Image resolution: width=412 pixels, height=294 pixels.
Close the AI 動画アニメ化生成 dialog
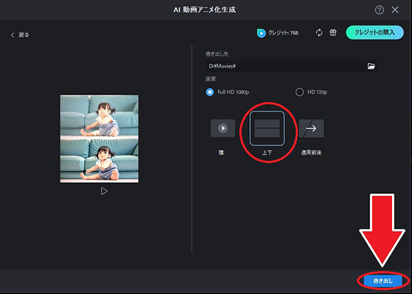click(x=395, y=10)
